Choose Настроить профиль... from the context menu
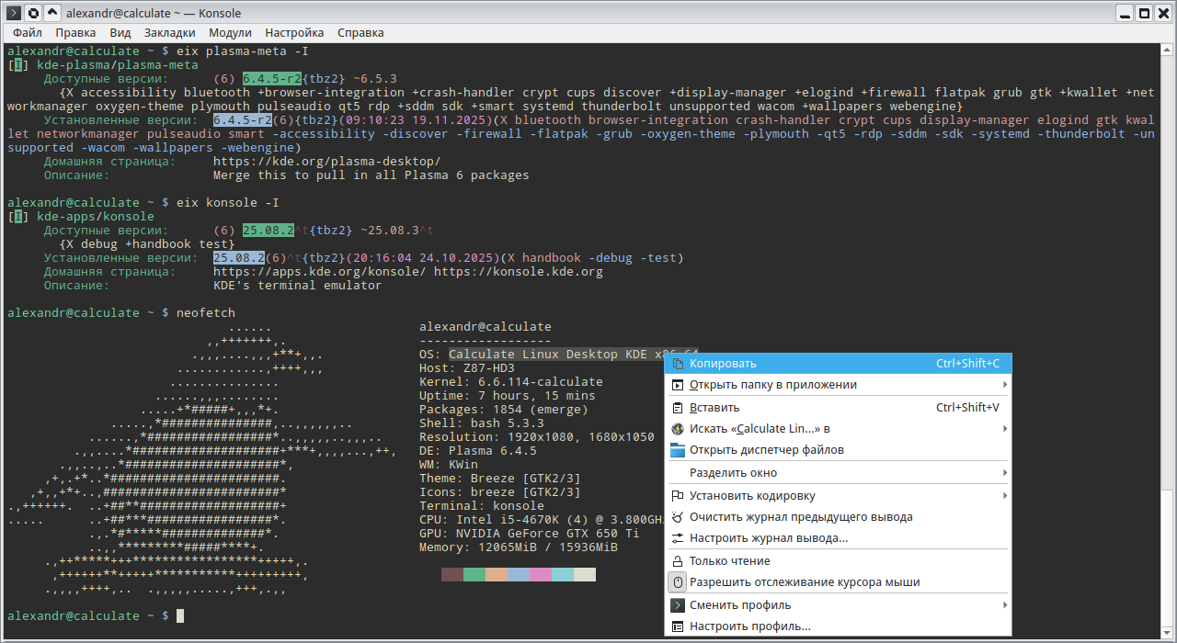The height and width of the screenshot is (643, 1177). (749, 626)
